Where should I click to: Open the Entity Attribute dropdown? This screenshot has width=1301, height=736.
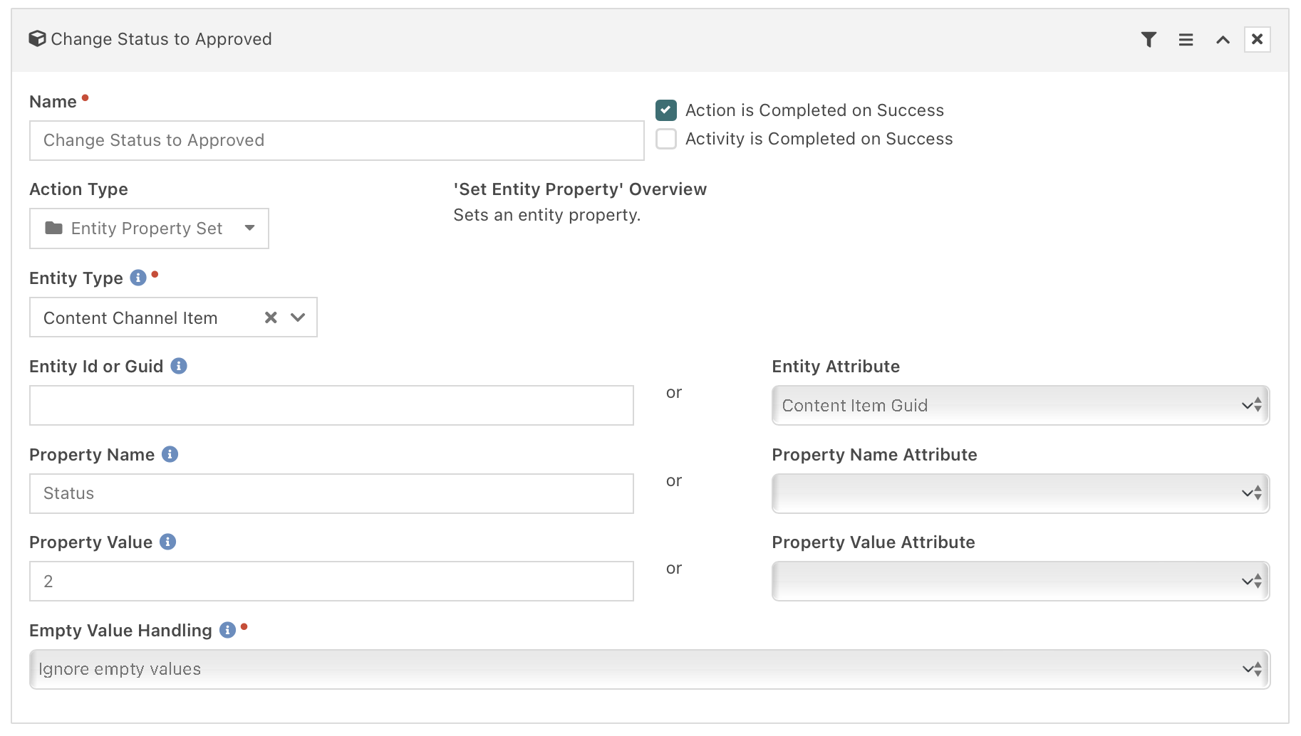(x=1020, y=406)
